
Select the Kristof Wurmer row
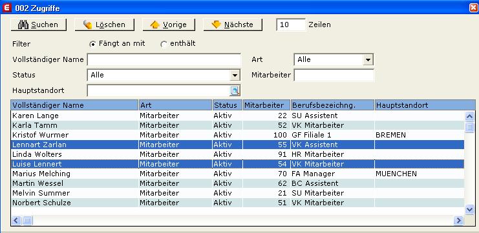tap(238, 135)
